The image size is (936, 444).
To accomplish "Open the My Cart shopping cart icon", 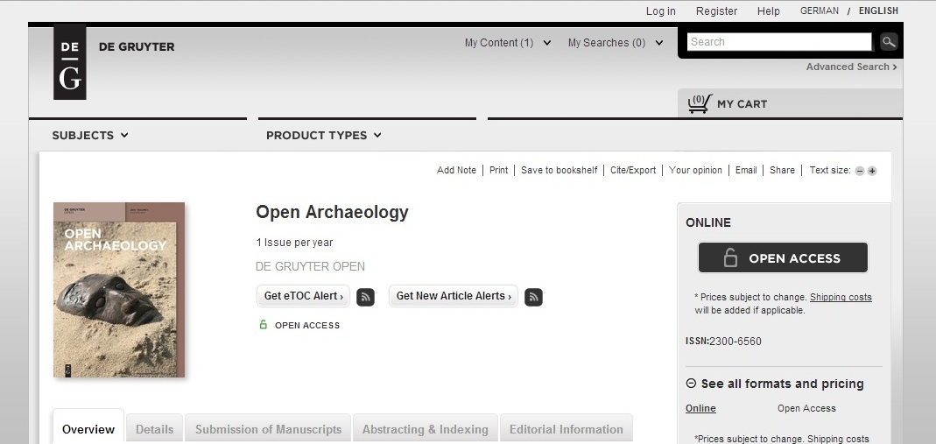I will (699, 103).
